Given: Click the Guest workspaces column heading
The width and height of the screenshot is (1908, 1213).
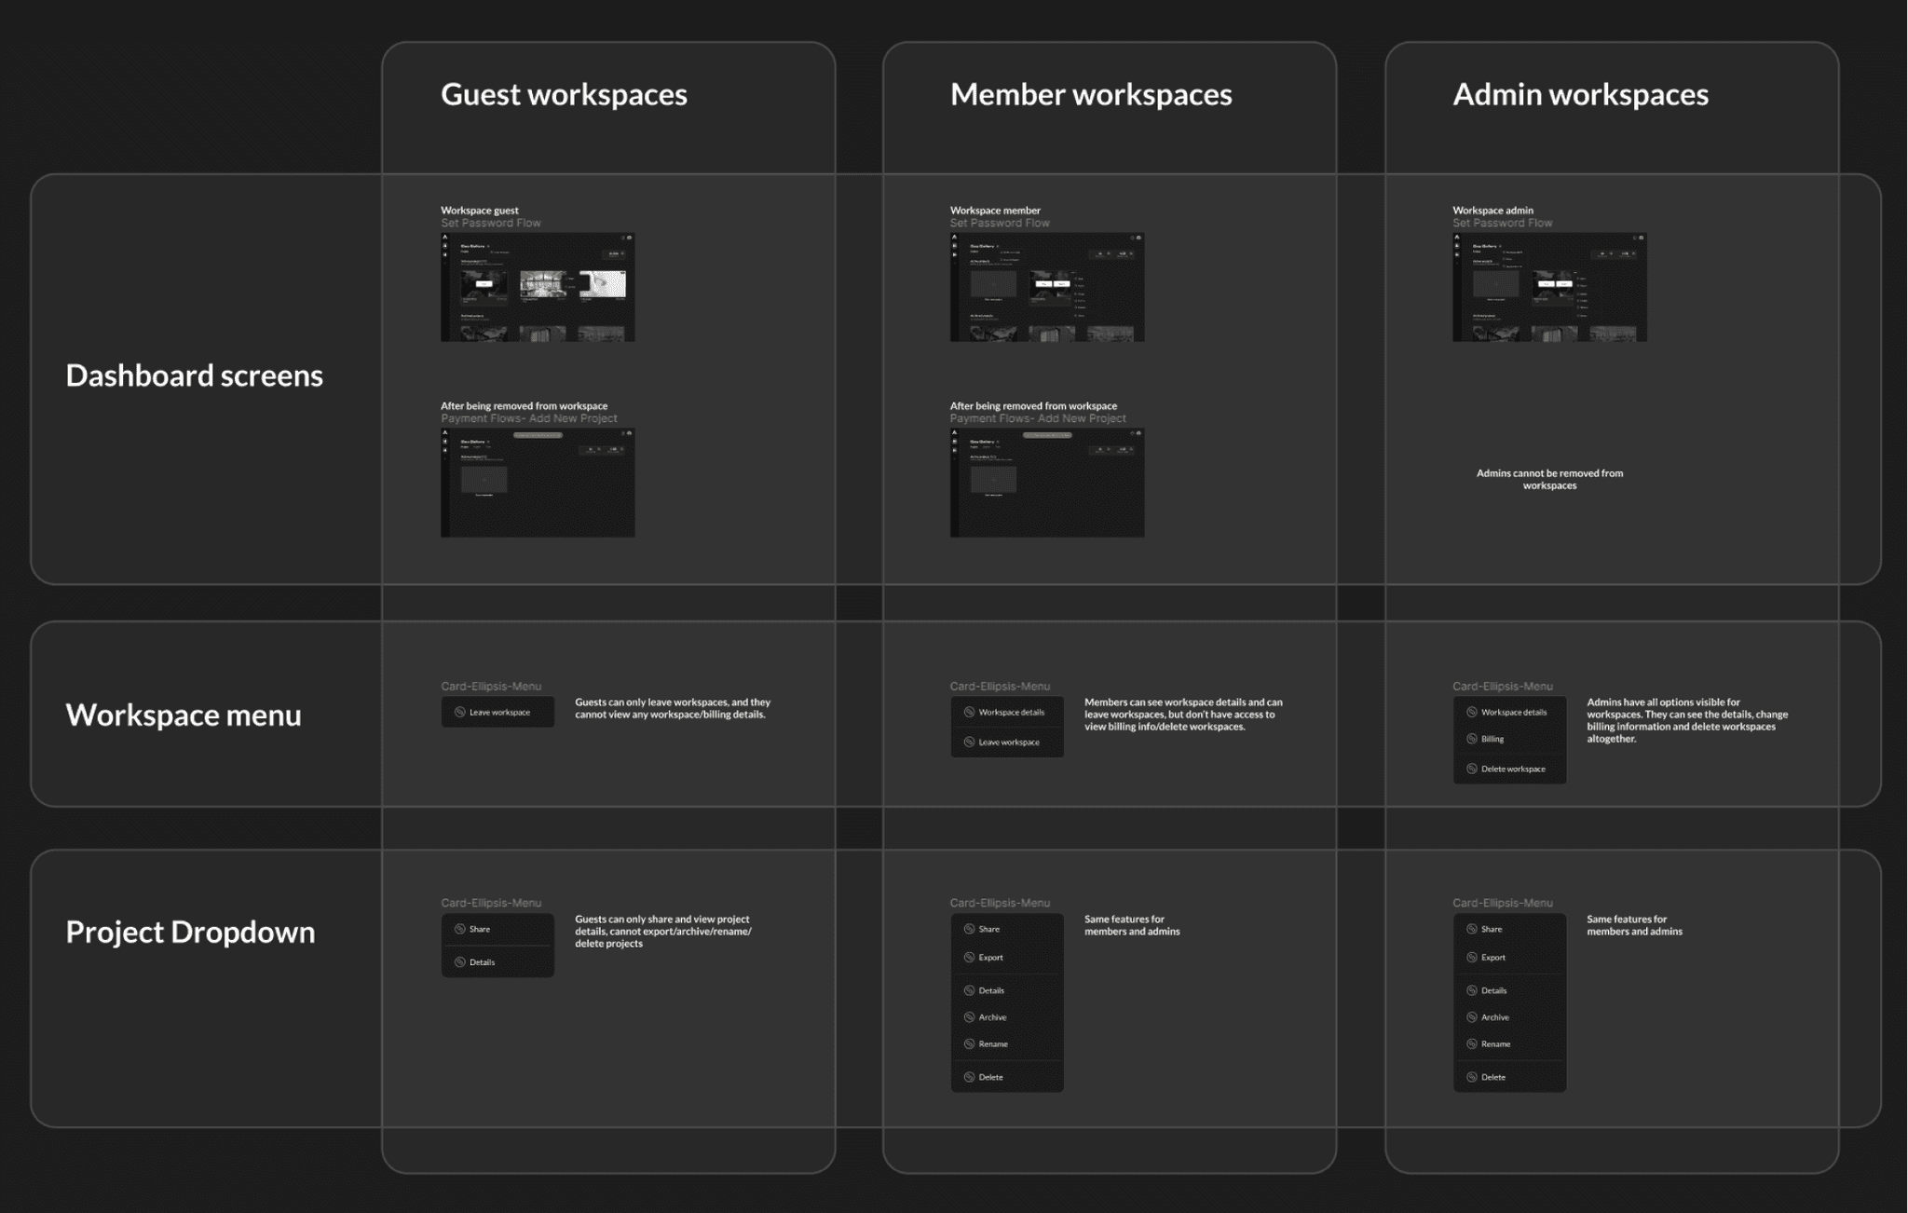Looking at the screenshot, I should pyautogui.click(x=564, y=95).
